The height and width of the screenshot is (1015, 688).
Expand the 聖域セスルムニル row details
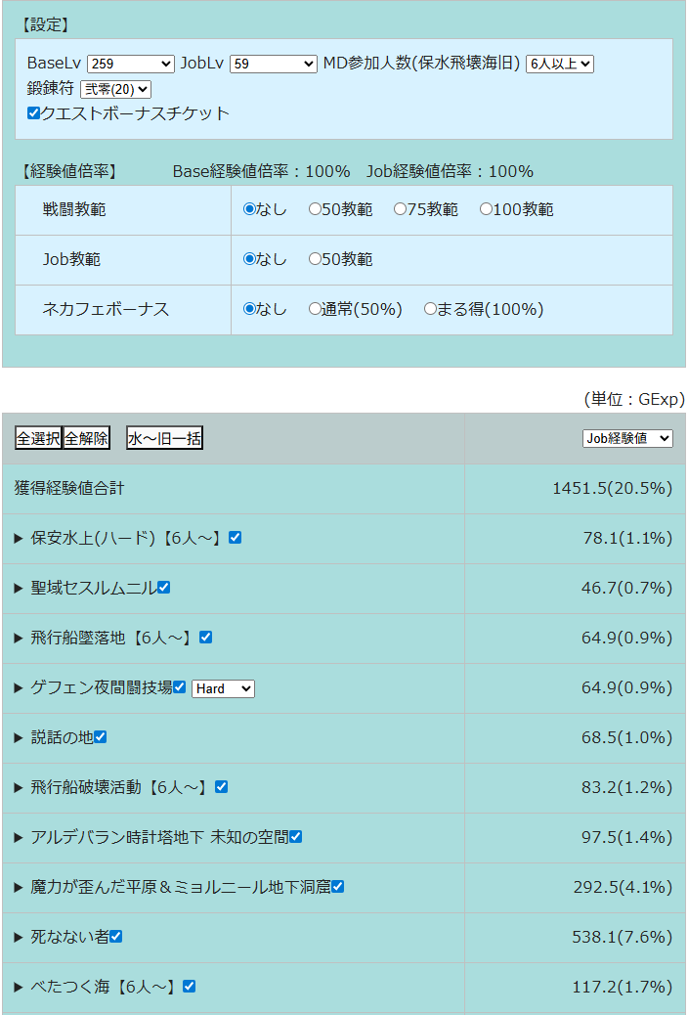tap(19, 588)
